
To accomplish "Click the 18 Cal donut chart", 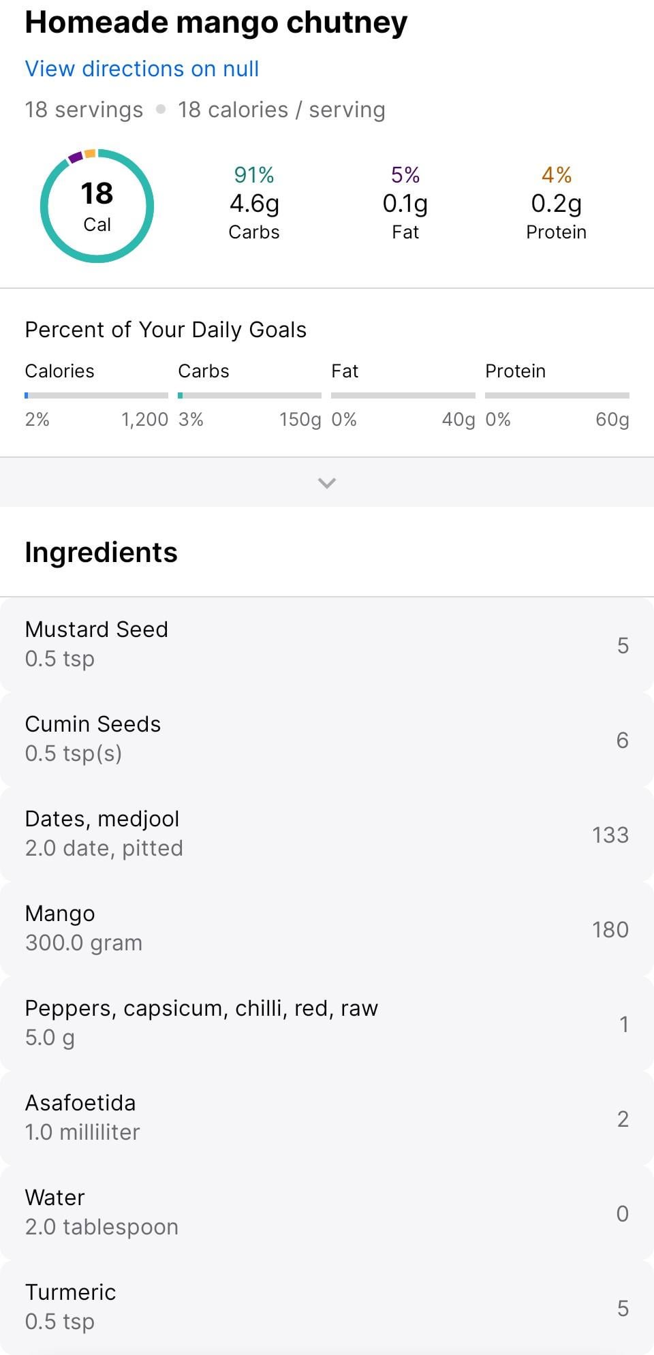I will tap(97, 206).
